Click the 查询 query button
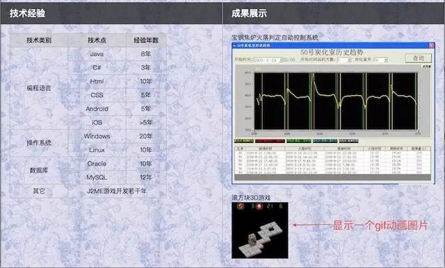The image size is (445, 268). (418, 58)
